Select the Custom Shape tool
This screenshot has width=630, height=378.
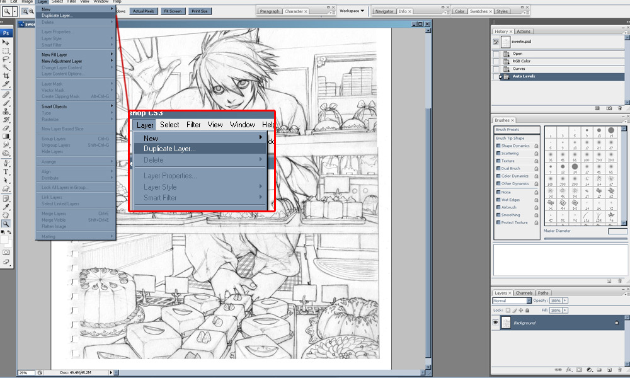6,189
